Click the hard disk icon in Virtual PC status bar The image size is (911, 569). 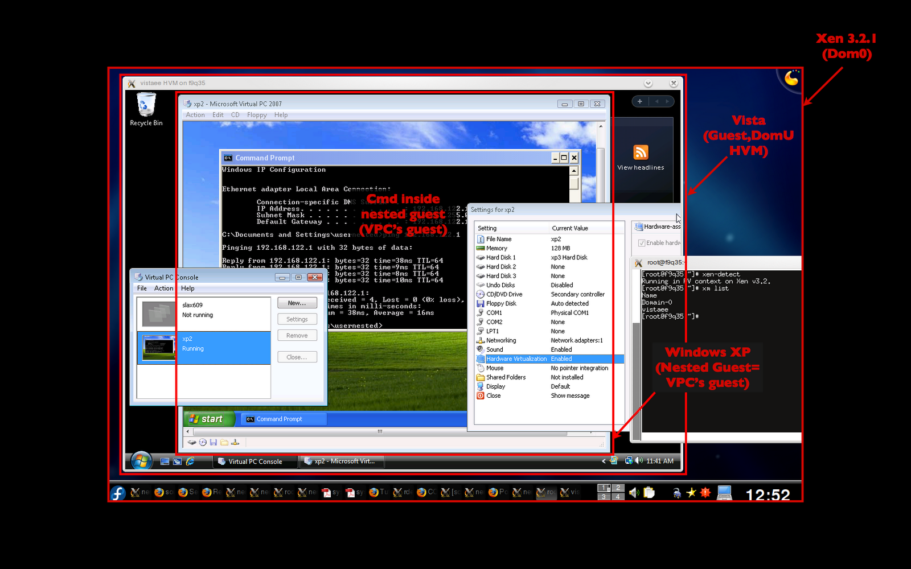point(192,443)
